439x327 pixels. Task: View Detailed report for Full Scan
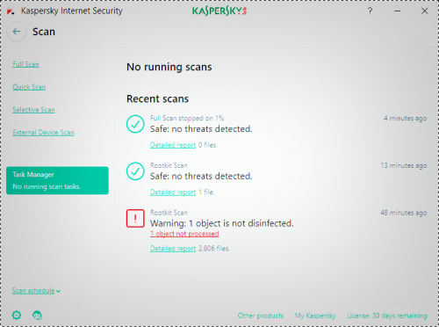173,145
